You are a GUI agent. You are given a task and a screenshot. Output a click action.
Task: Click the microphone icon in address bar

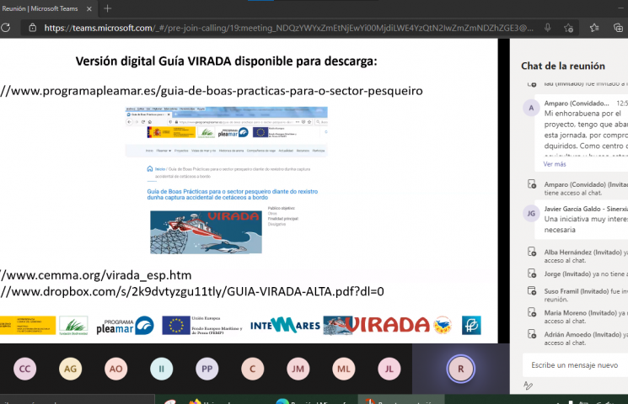point(547,28)
